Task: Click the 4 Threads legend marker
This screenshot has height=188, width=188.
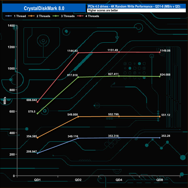Action: 80,16
